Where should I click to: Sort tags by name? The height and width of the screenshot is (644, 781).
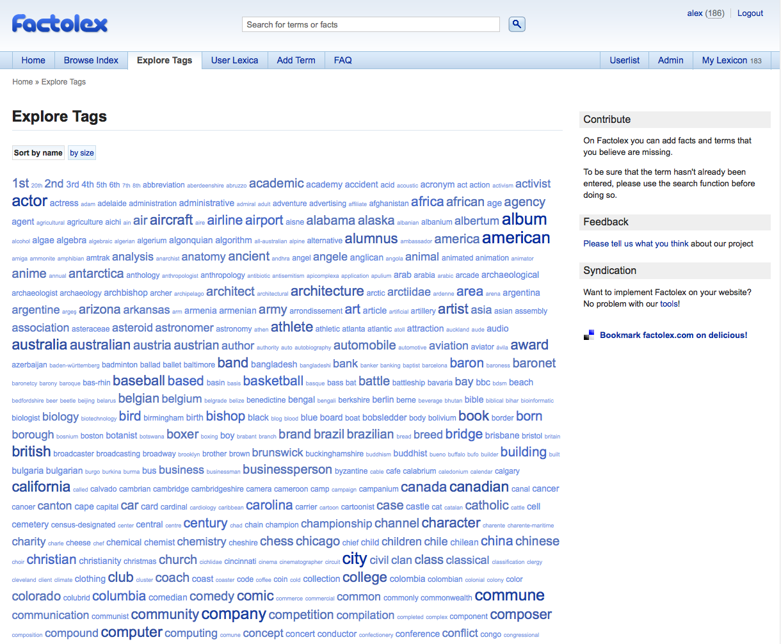click(x=38, y=153)
